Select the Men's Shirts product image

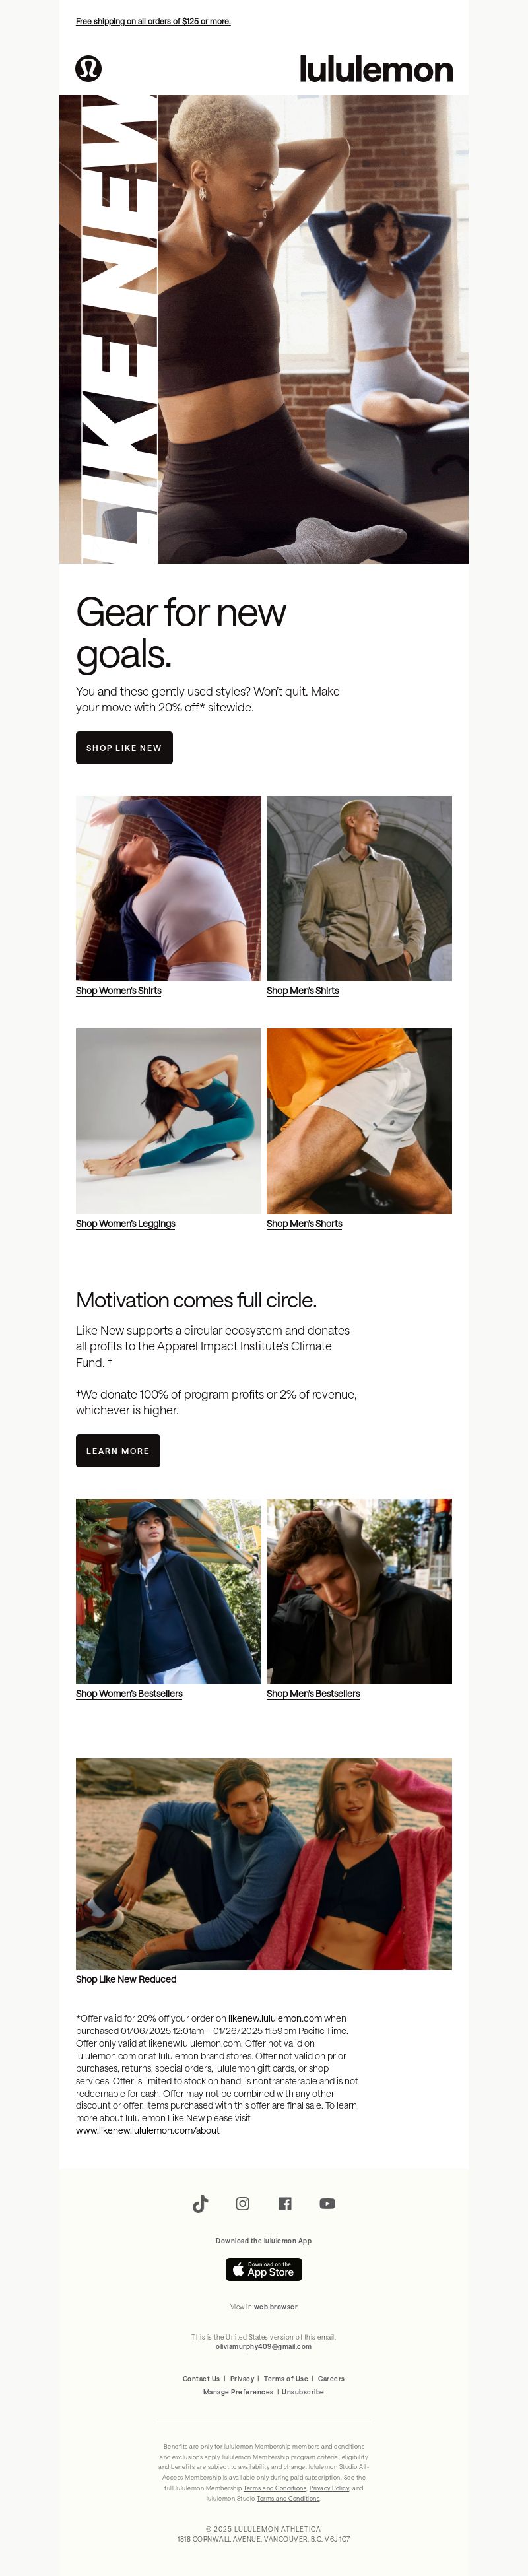359,888
